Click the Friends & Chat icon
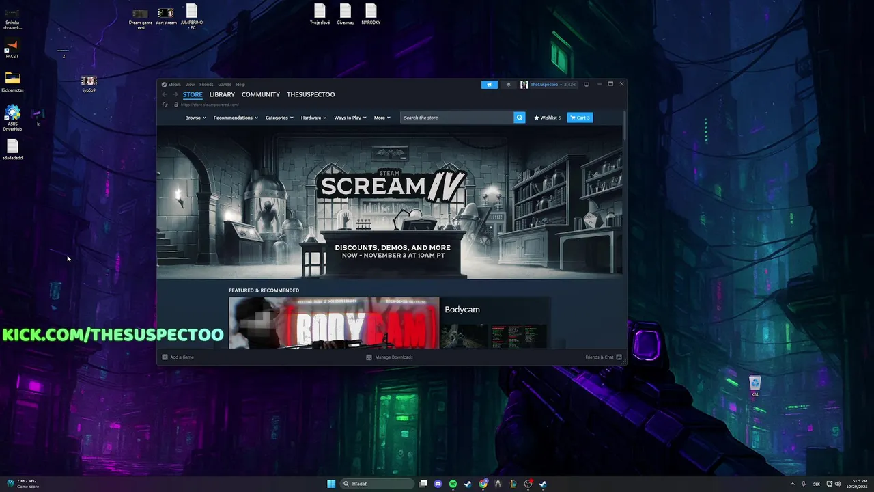This screenshot has width=874, height=492. point(619,357)
